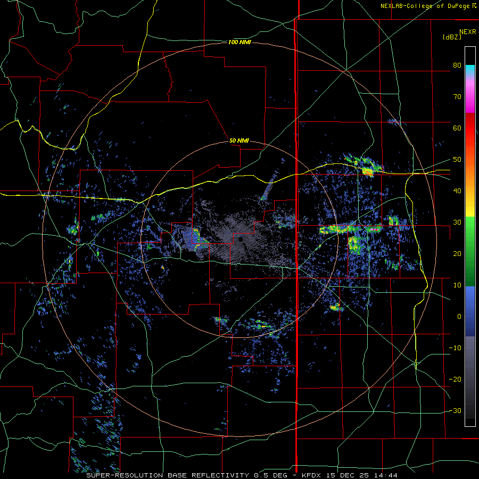This screenshot has width=479, height=479.
Task: Click the NEXR label above color scale
Action: point(467,32)
